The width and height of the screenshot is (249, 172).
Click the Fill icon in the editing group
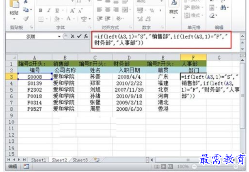click(x=212, y=8)
